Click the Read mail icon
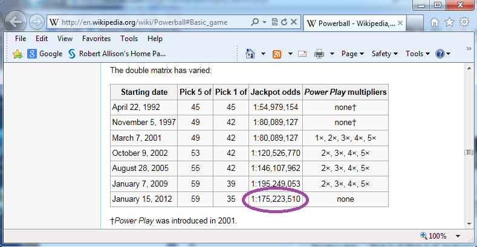Screen dimensions: 477x247 coord(302,54)
